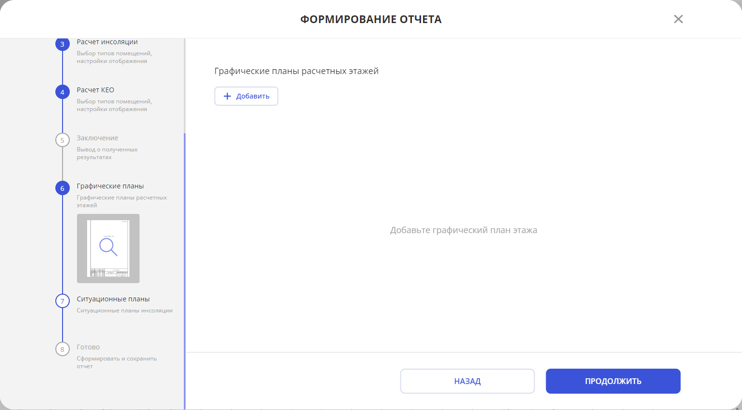742x410 pixels.
Task: Open the Ситуационные планы step
Action: pyautogui.click(x=113, y=299)
